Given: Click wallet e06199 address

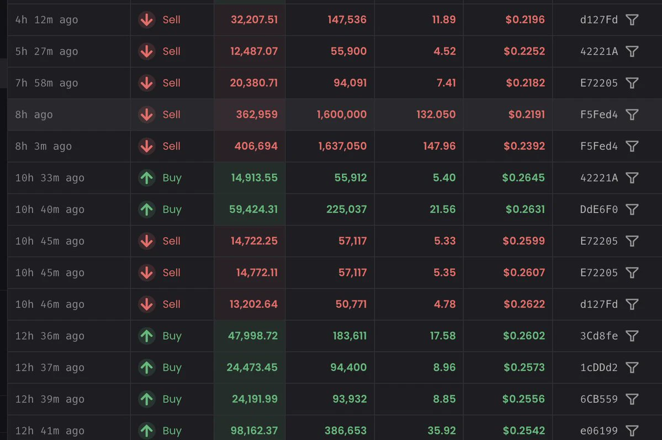Looking at the screenshot, I should point(599,431).
